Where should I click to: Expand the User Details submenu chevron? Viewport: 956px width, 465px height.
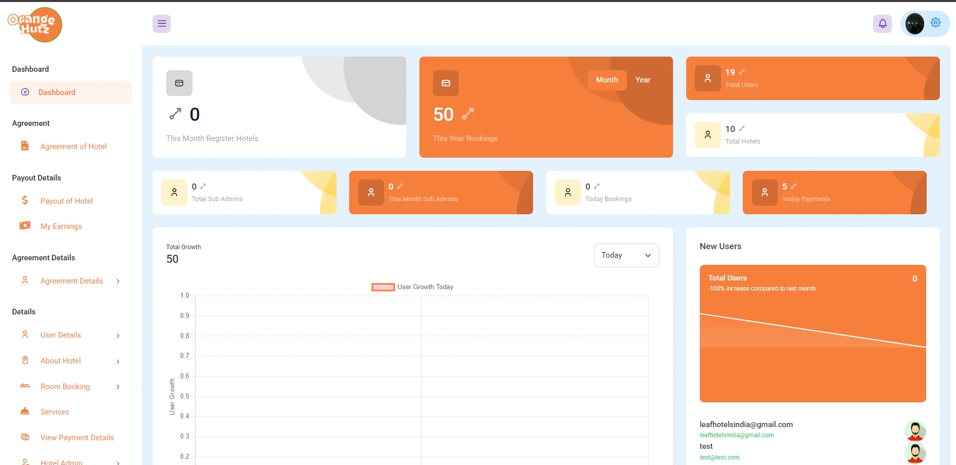click(x=118, y=336)
